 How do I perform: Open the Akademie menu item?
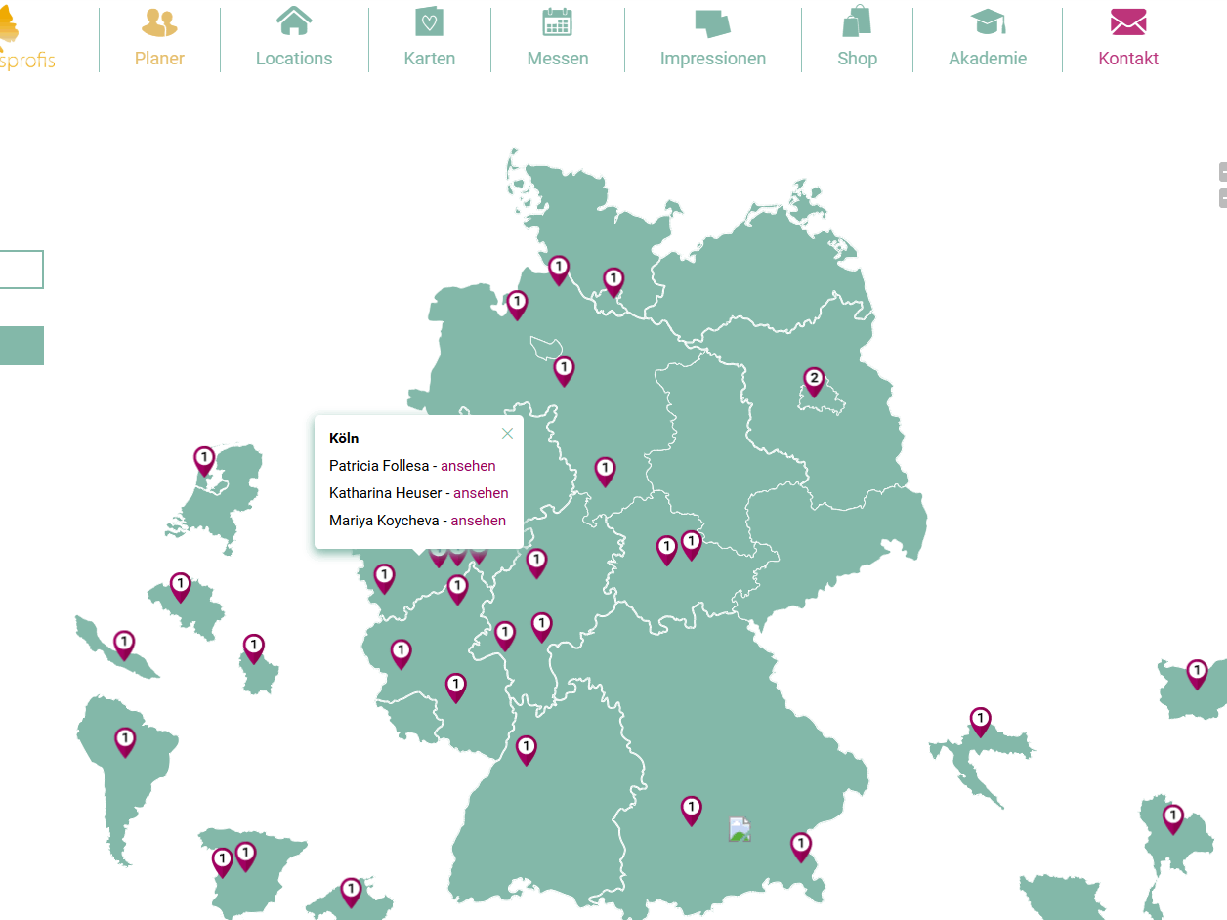(988, 59)
